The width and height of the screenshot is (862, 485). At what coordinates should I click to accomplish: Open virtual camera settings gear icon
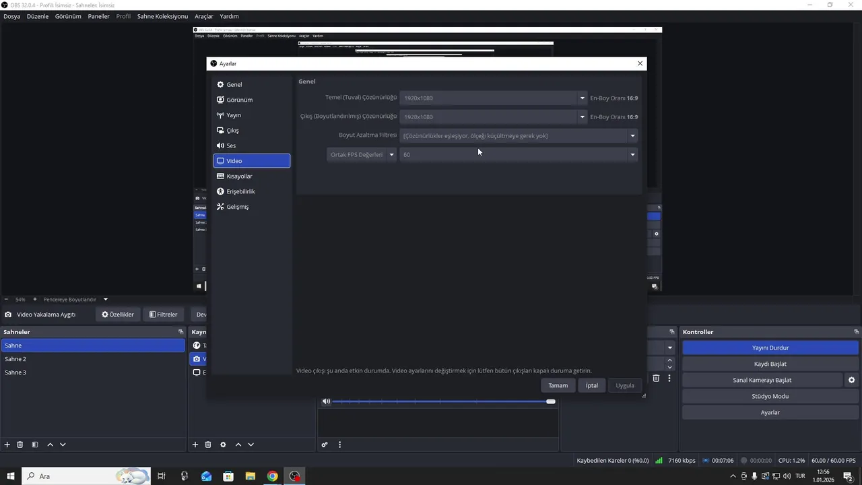pyautogui.click(x=851, y=380)
